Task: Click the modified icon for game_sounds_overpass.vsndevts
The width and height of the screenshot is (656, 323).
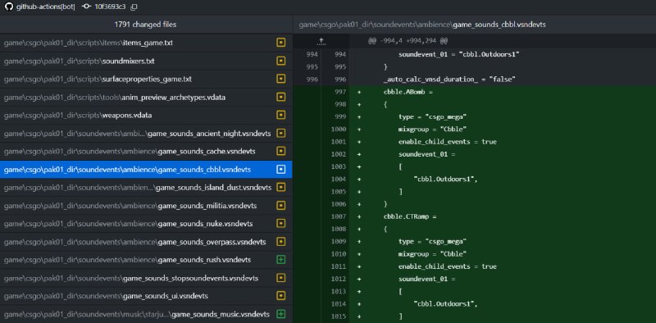Action: click(x=281, y=242)
